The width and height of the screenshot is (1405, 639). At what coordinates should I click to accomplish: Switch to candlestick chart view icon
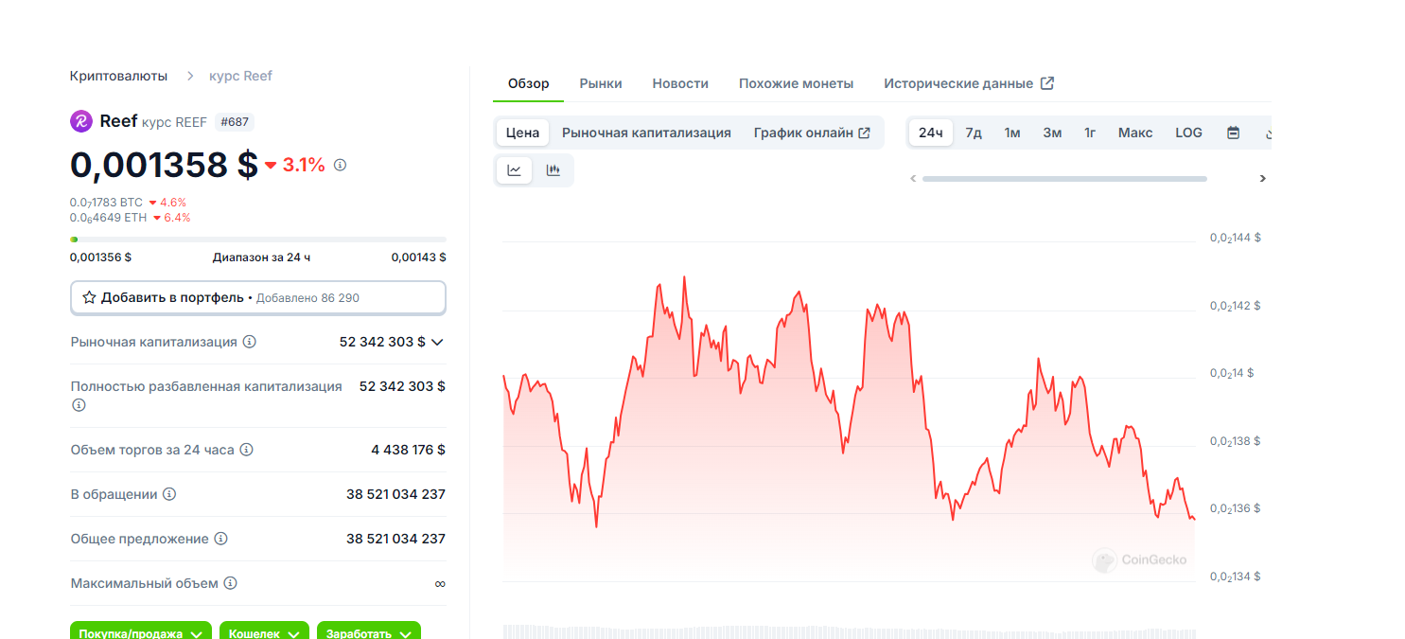553,170
